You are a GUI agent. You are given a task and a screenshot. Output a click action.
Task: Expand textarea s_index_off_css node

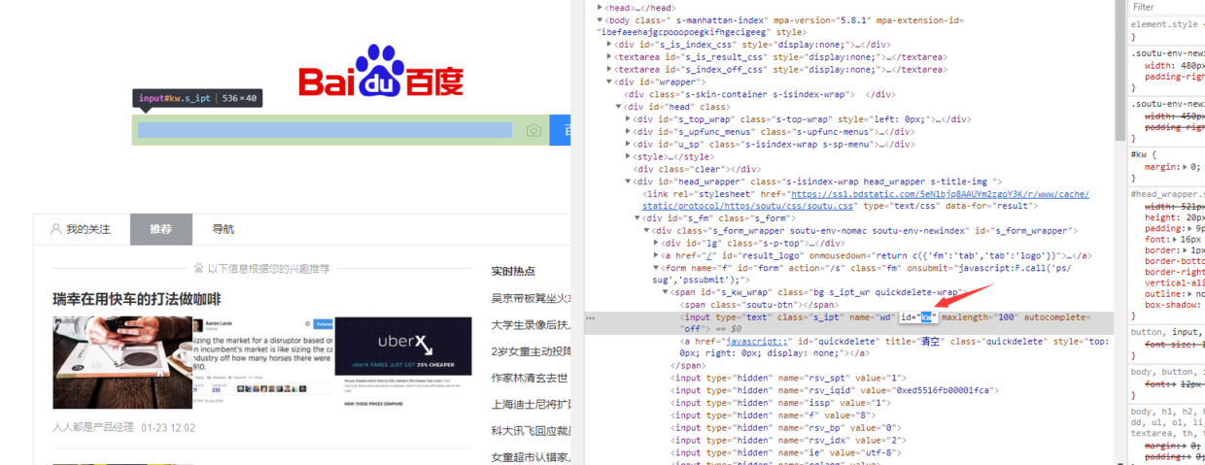(609, 70)
